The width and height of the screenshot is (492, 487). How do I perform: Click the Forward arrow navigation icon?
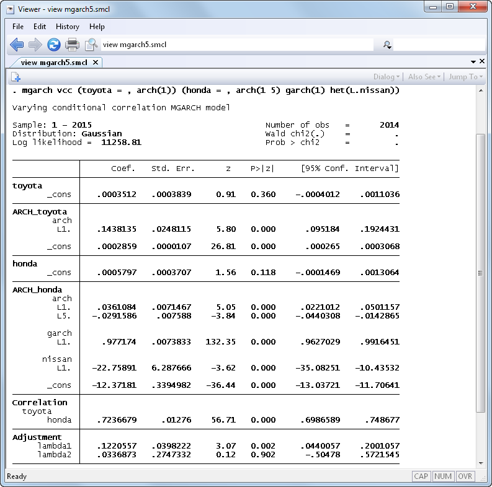tap(35, 45)
